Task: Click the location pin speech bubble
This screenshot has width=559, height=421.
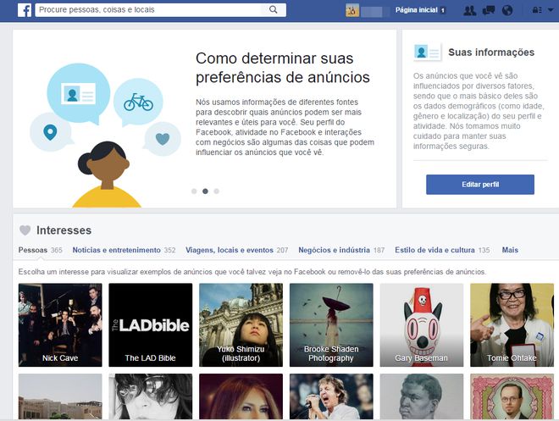Action: tap(50, 132)
